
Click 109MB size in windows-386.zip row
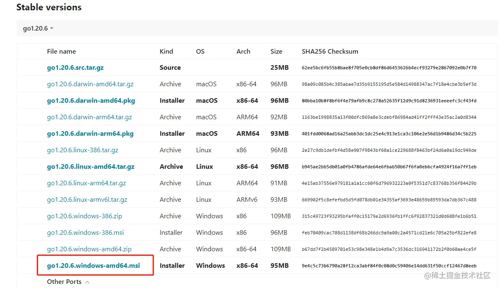point(281,216)
